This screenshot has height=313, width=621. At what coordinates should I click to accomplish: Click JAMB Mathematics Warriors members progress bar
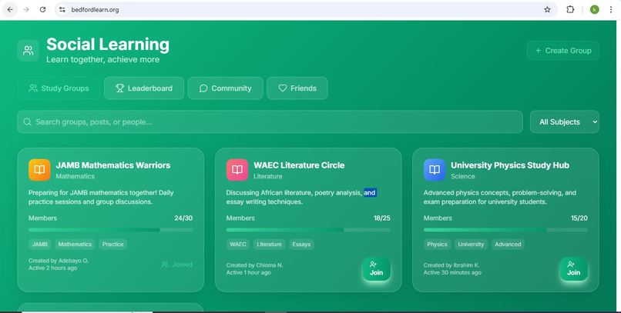point(110,230)
